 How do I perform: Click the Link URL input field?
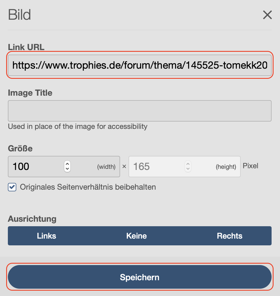(x=139, y=66)
